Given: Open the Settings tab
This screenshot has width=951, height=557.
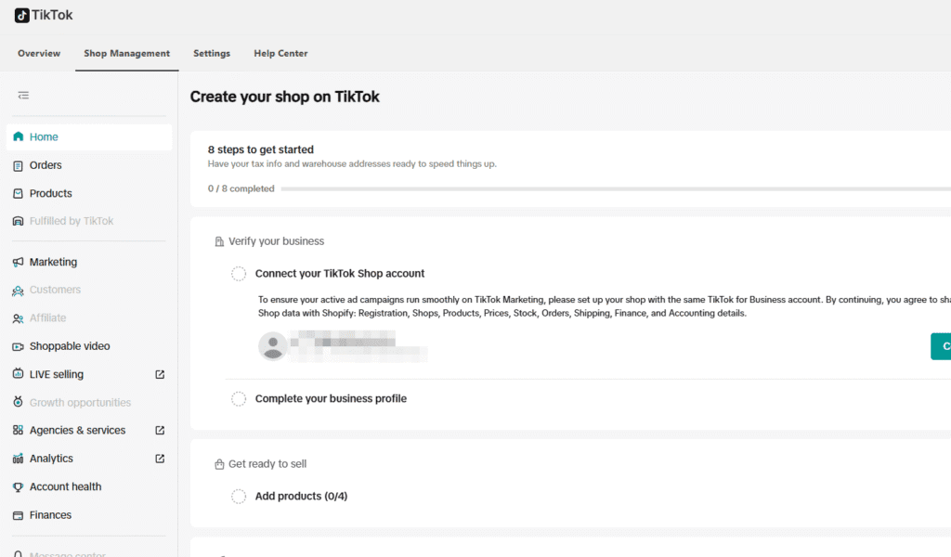Looking at the screenshot, I should click(x=212, y=53).
